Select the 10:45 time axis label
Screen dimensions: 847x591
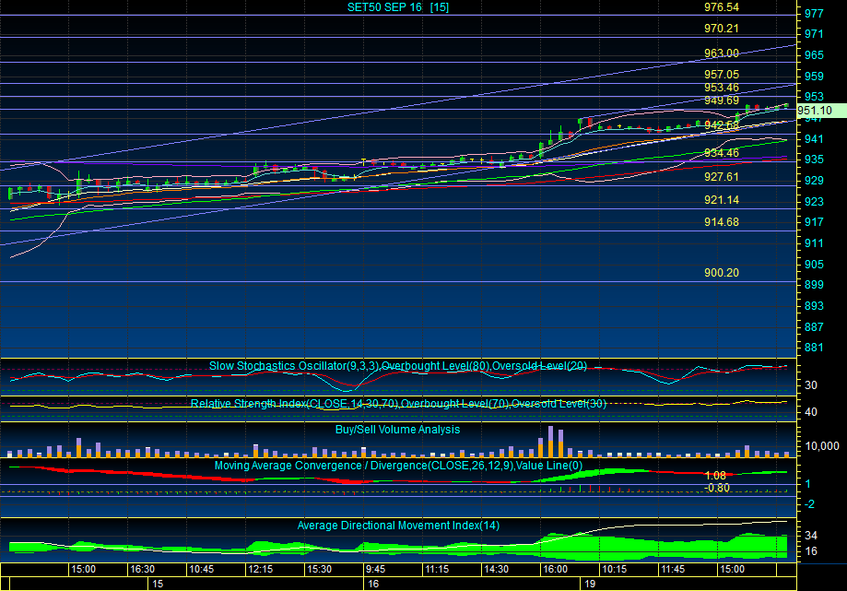(x=202, y=569)
